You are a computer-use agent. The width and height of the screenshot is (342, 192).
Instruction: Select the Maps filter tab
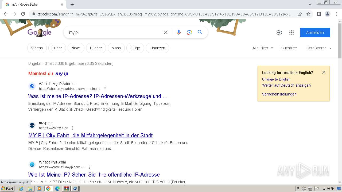click(116, 48)
